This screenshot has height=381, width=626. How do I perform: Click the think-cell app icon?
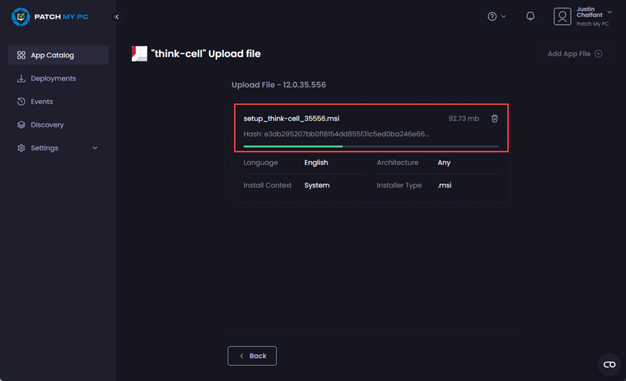(x=139, y=54)
